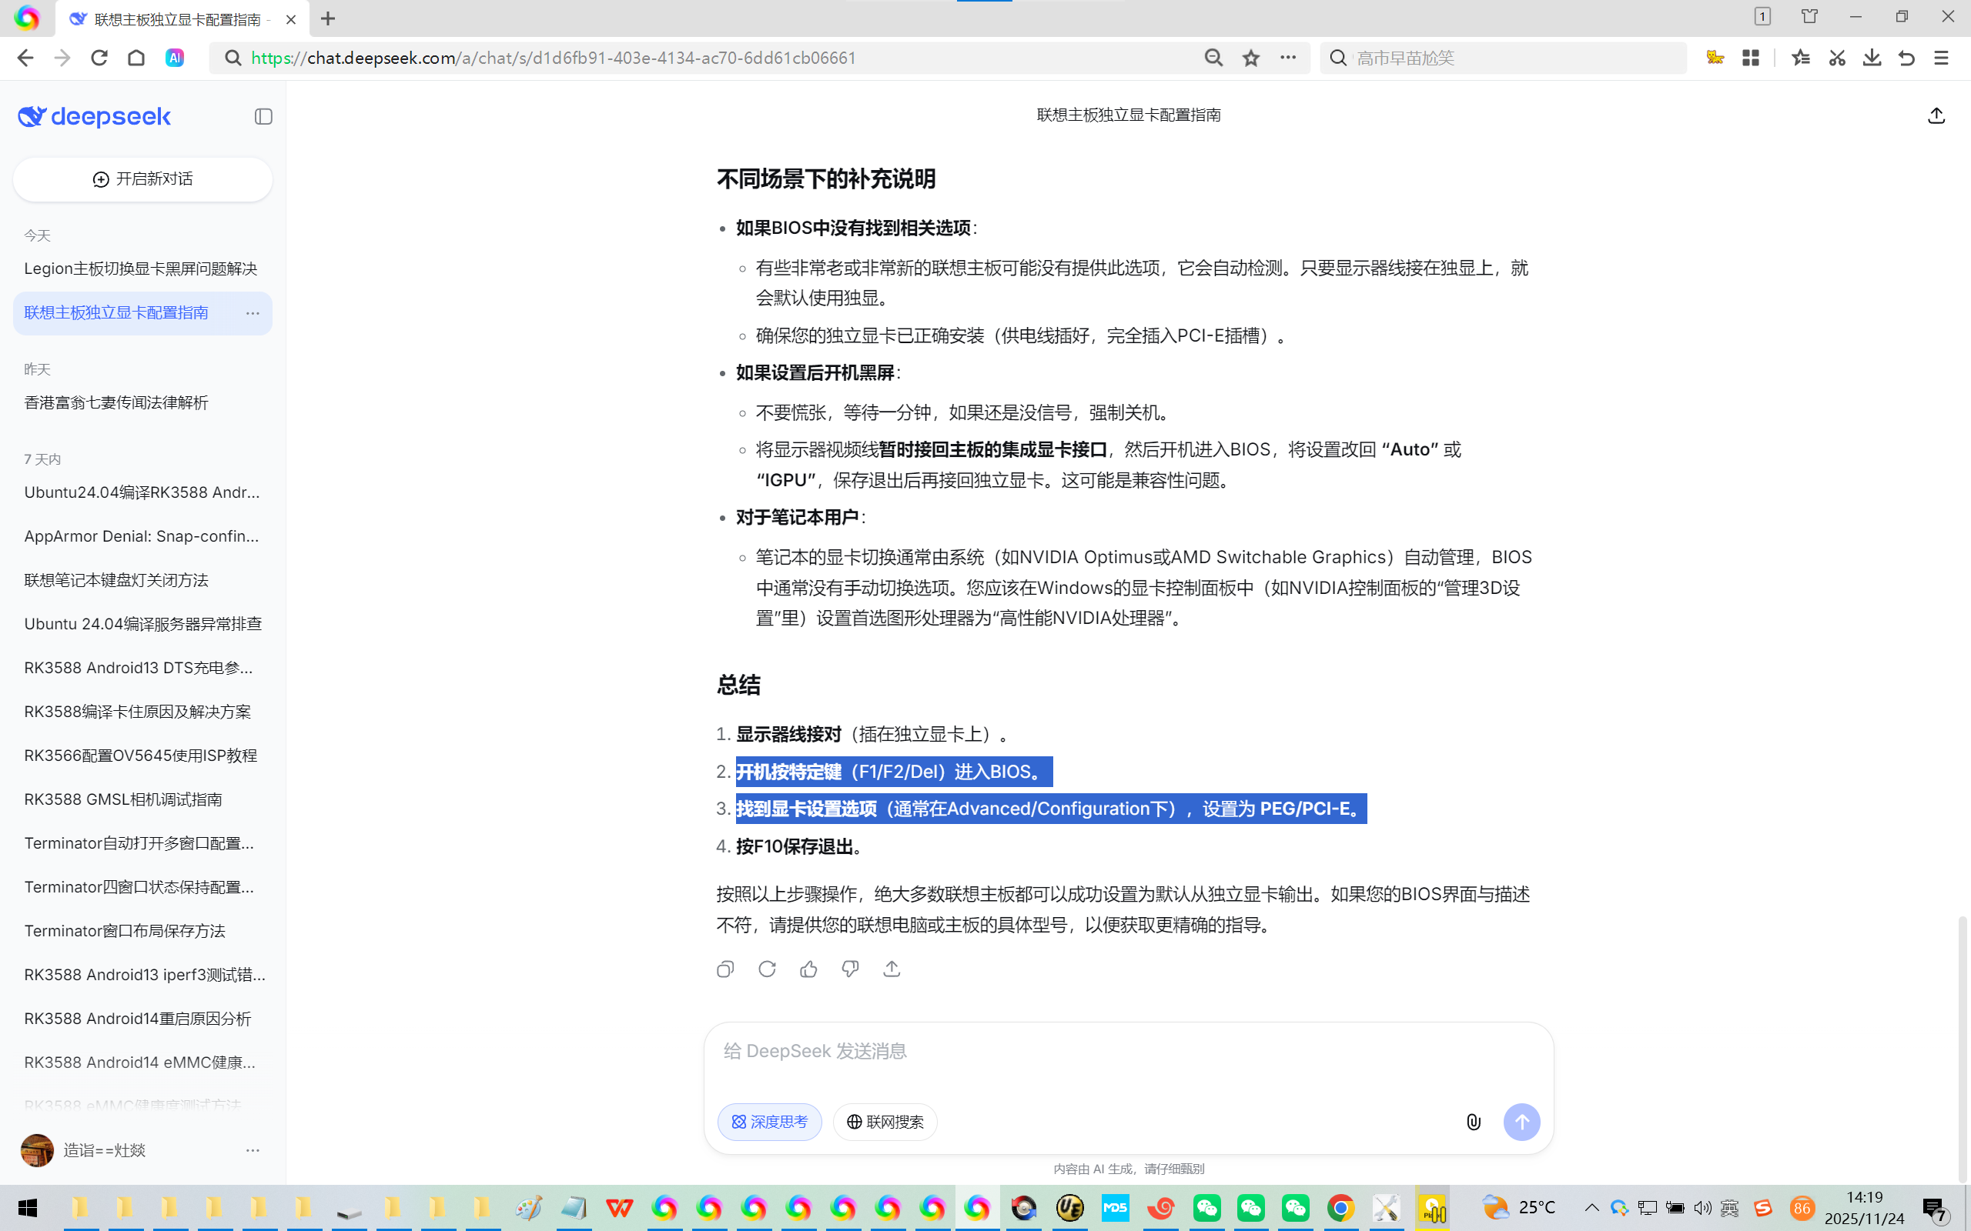Regenerate the response
Viewport: 1971px width, 1231px height.
[x=766, y=969]
